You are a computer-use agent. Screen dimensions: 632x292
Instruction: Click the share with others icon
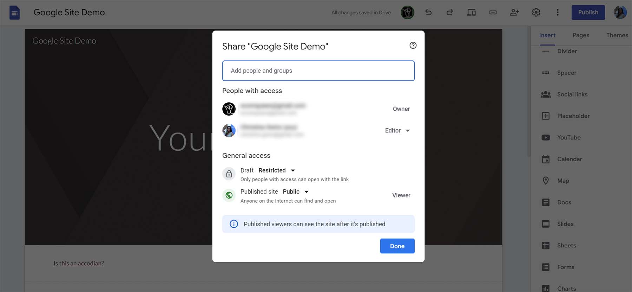pyautogui.click(x=514, y=13)
